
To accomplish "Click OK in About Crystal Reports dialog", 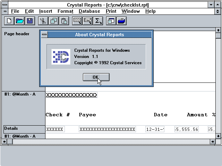I will click(x=96, y=77).
